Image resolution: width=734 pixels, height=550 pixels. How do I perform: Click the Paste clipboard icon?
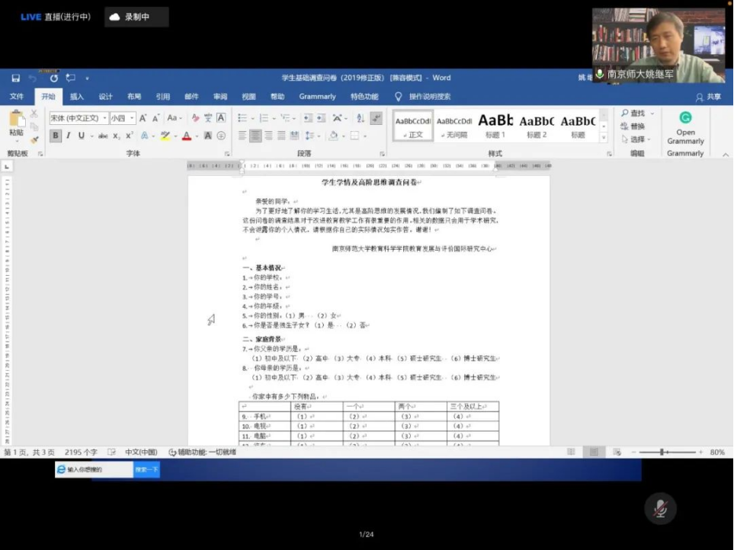pos(16,120)
